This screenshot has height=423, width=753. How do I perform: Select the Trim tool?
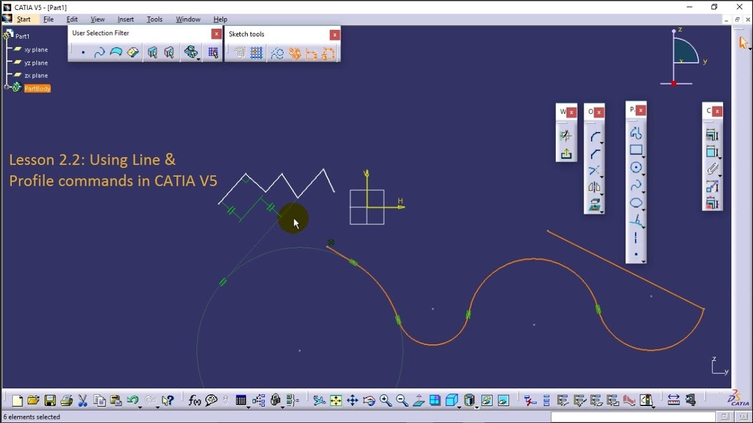point(595,171)
